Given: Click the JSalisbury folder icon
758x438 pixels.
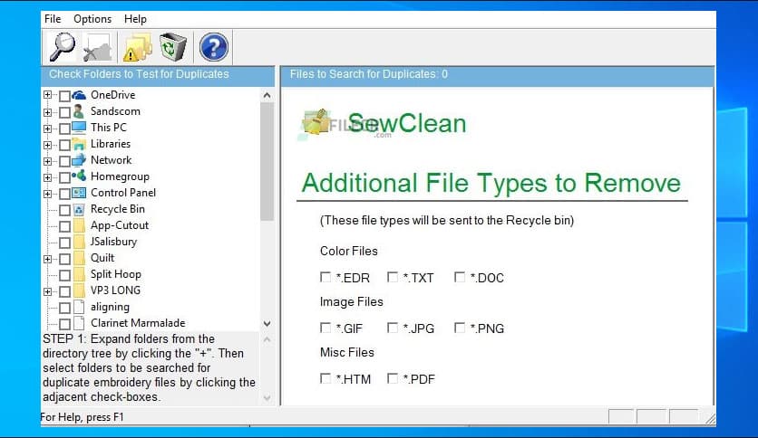Looking at the screenshot, I should click(80, 242).
